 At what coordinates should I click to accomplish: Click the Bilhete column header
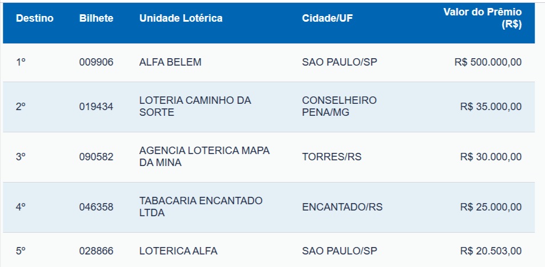click(96, 18)
